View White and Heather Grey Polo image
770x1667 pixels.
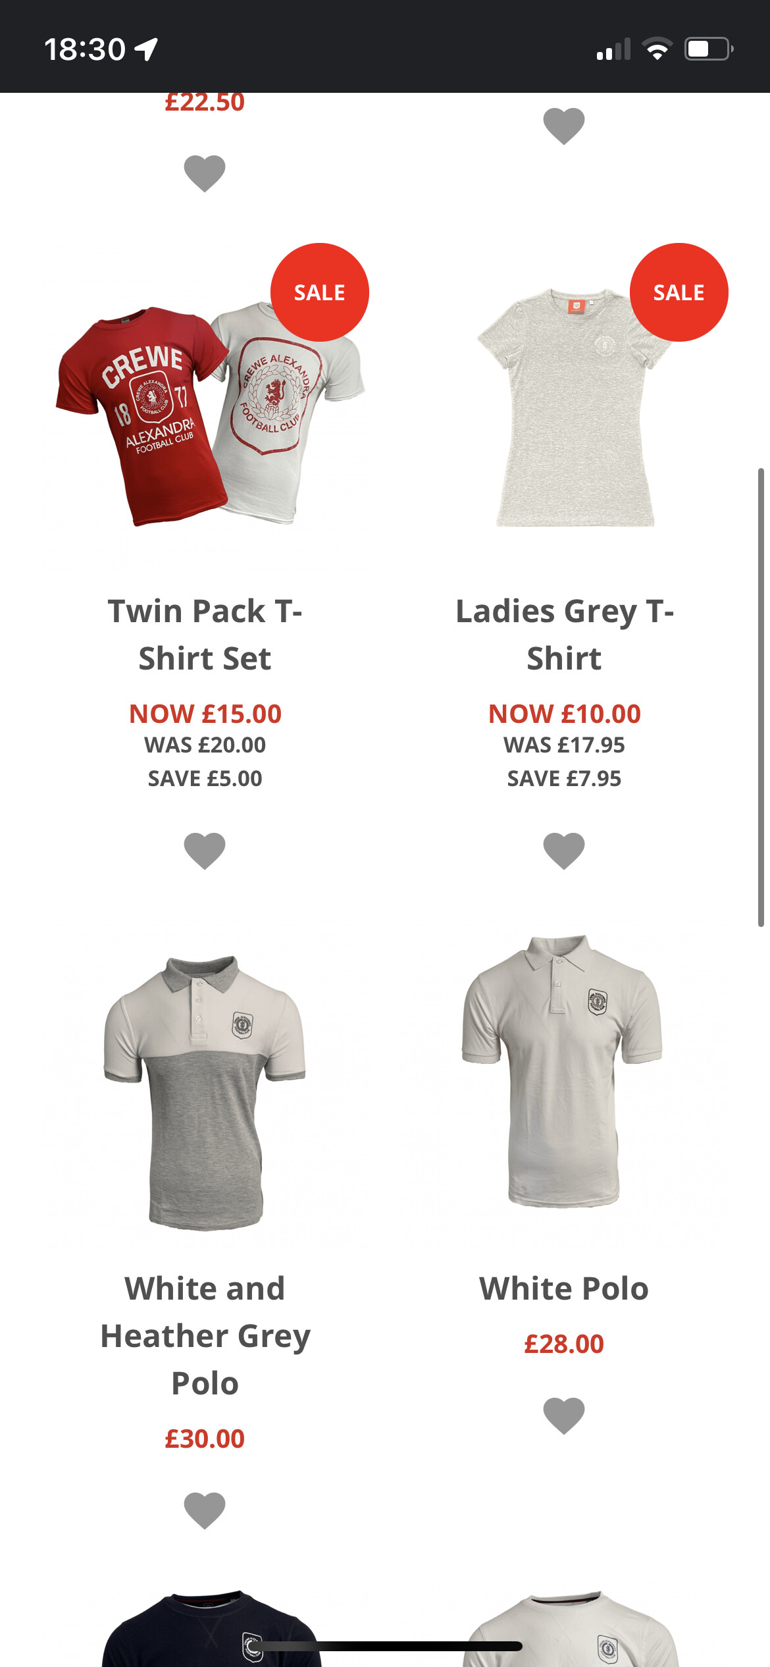click(x=205, y=1090)
